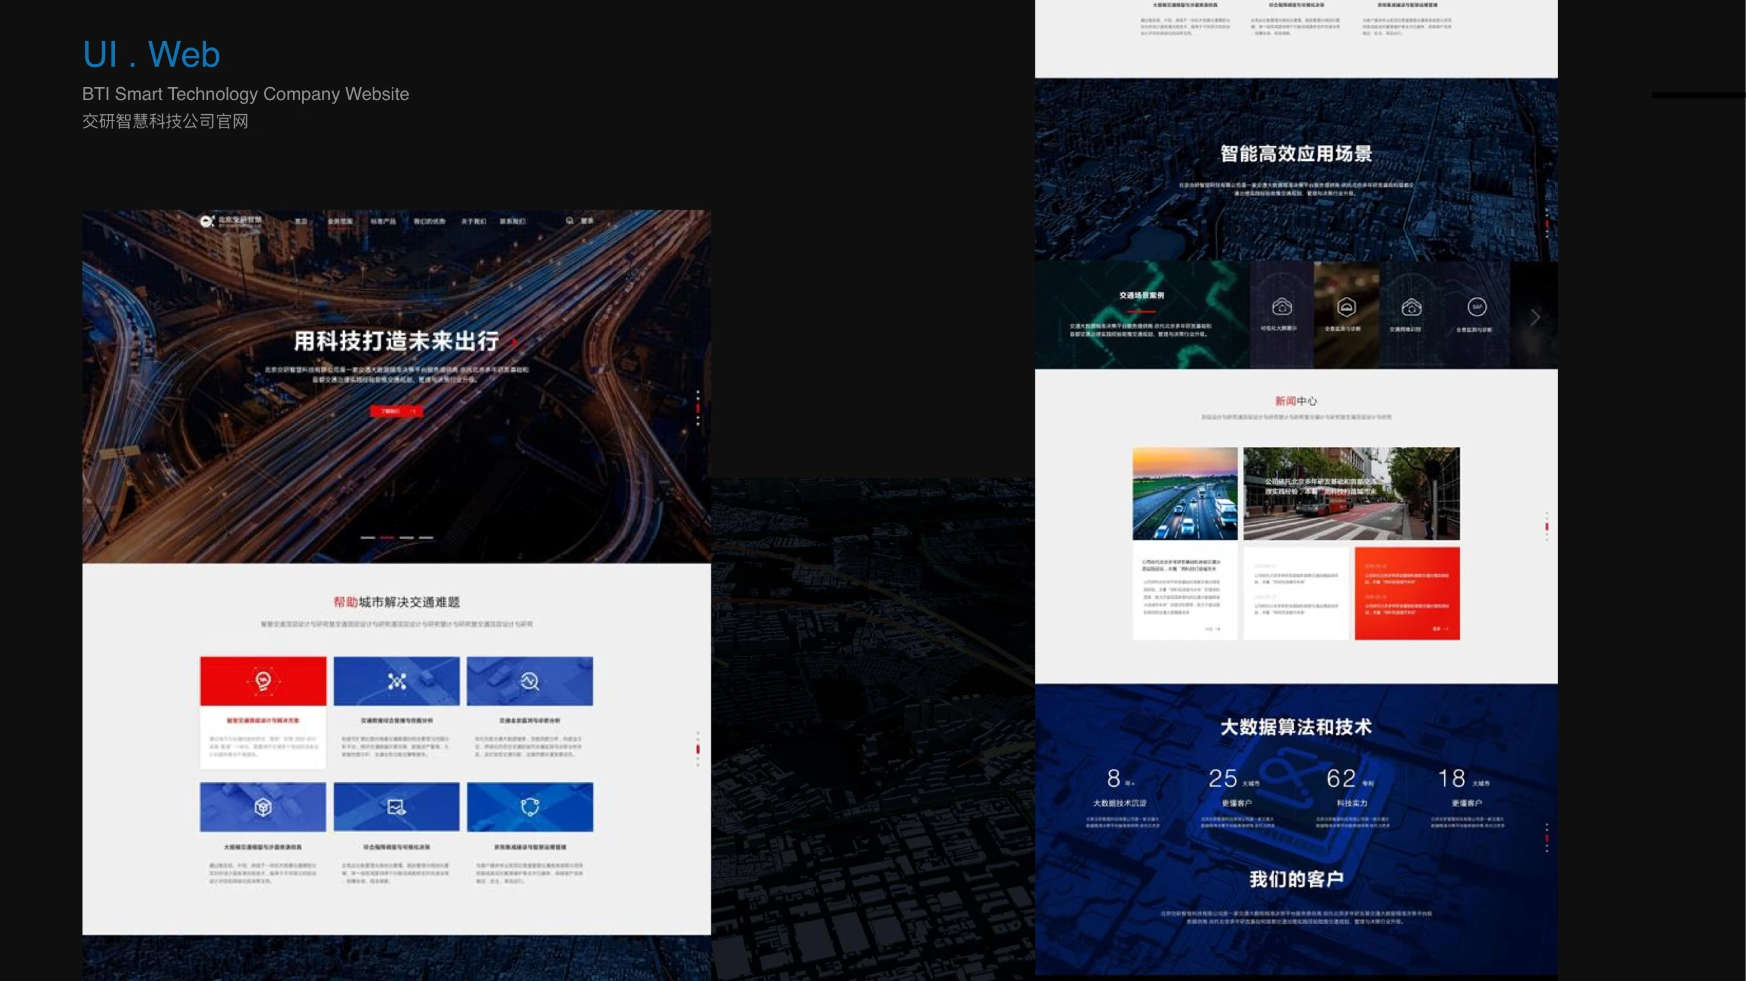Image resolution: width=1746 pixels, height=981 pixels.
Task: Click the 新闻中心 news section heading
Action: [x=1295, y=401]
